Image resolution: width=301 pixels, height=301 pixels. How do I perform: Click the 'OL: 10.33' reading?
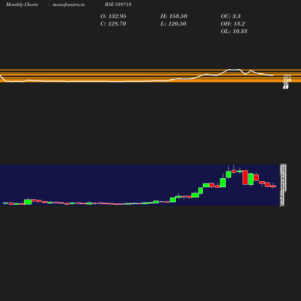point(234,31)
